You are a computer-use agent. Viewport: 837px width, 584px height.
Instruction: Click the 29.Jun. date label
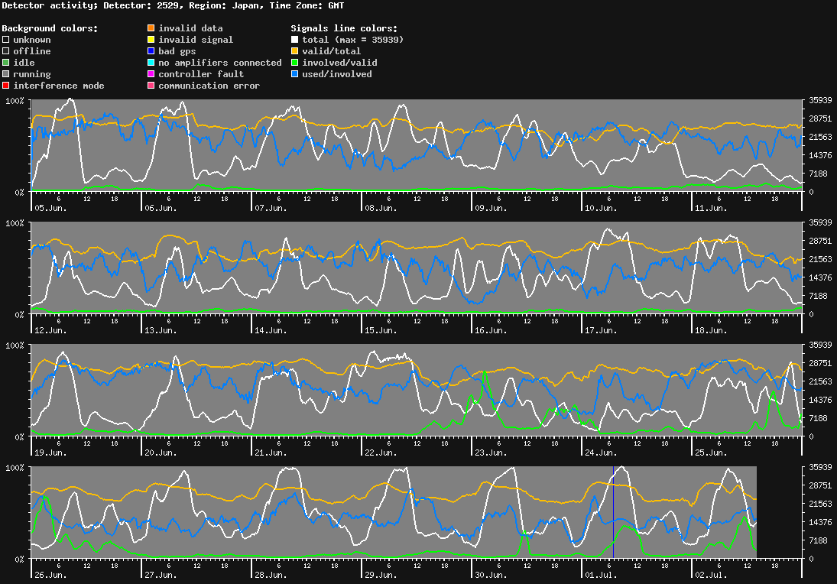coord(381,575)
